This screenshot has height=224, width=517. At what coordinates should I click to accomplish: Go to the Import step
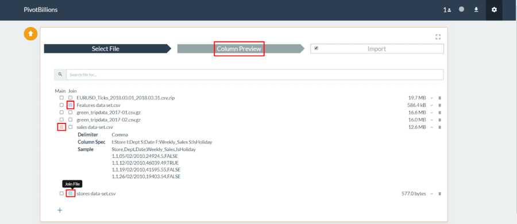click(377, 49)
